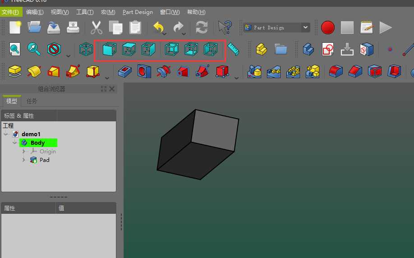Create a new Body icon
The height and width of the screenshot is (258, 414).
308,49
